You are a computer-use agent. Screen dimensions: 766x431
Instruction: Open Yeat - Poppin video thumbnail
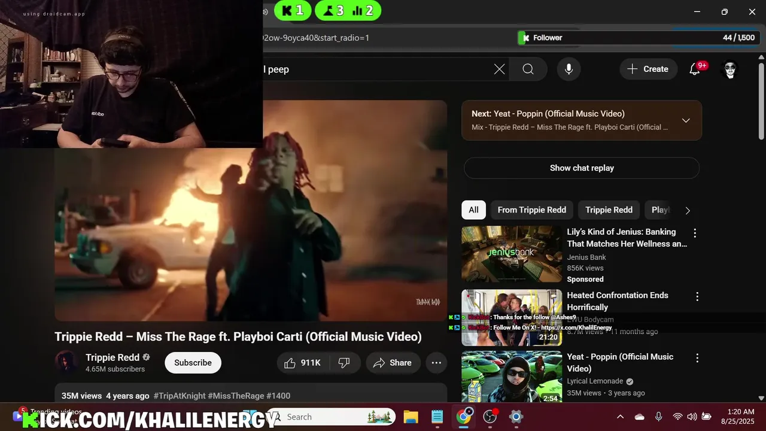(x=512, y=378)
